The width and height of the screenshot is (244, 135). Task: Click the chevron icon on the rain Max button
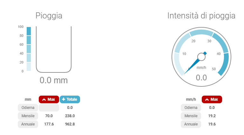point(44,99)
